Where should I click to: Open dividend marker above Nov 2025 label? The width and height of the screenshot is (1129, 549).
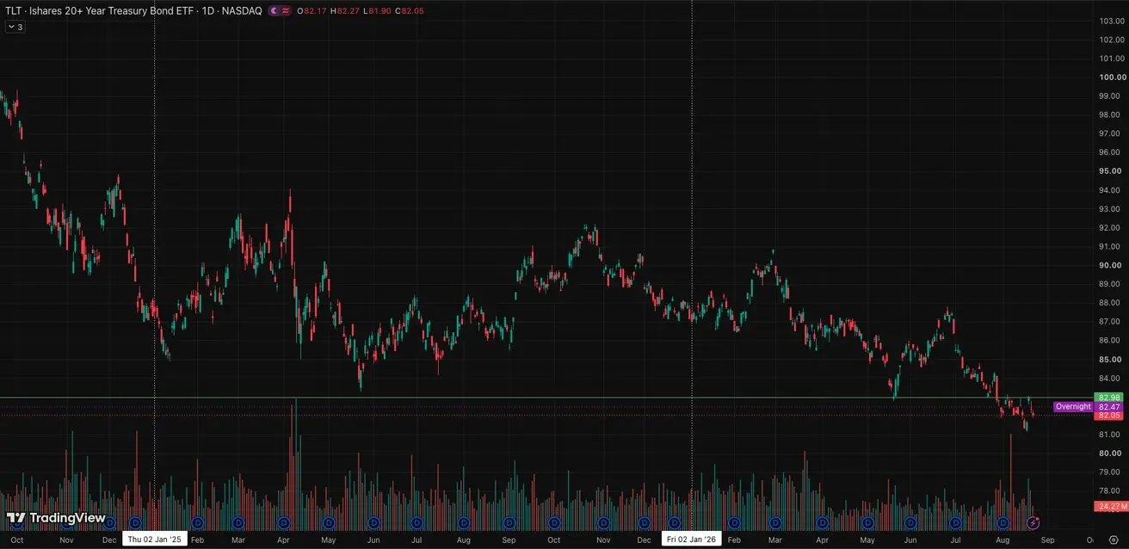(x=604, y=523)
